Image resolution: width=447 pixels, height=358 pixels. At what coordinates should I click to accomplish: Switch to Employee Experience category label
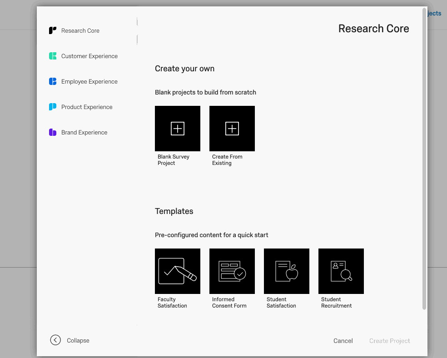[x=89, y=81]
